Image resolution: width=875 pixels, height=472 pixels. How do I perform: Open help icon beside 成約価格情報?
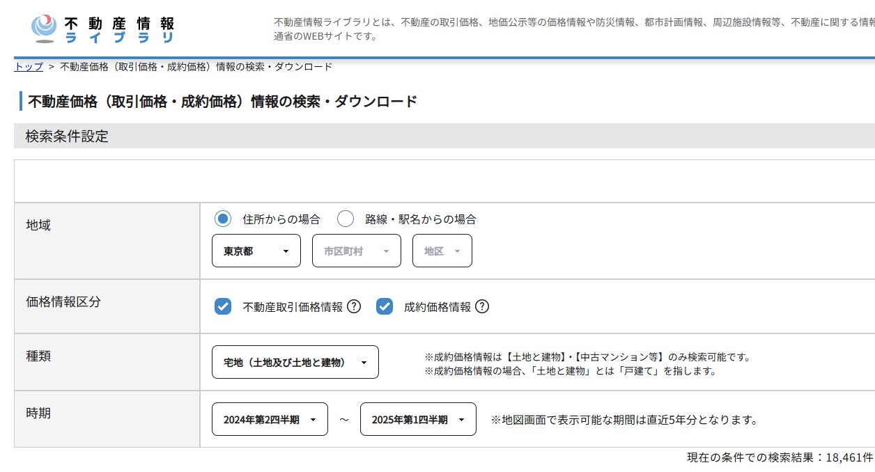(482, 306)
